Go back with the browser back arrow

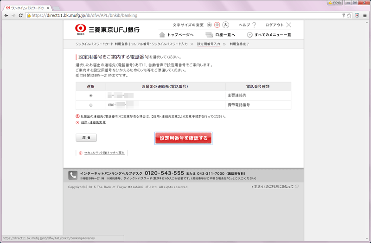pyautogui.click(x=6, y=15)
